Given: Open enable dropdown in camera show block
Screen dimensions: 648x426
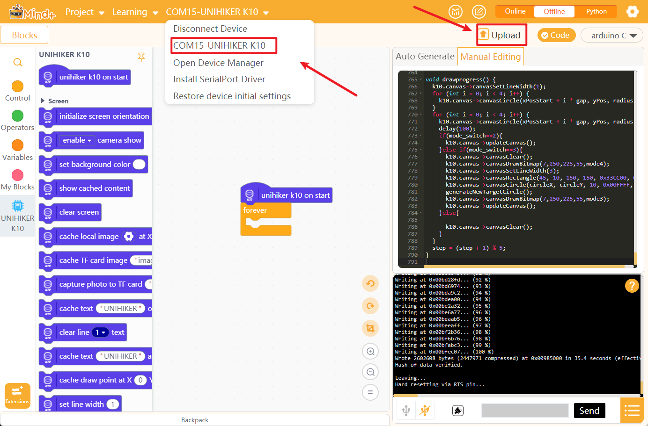Looking at the screenshot, I should point(77,140).
